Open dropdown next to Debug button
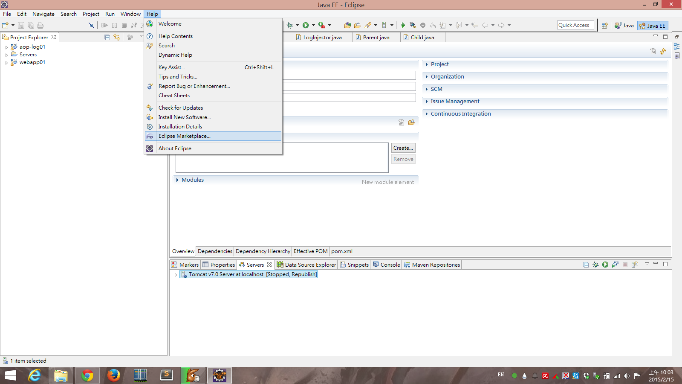Image resolution: width=682 pixels, height=384 pixels. coord(297,25)
